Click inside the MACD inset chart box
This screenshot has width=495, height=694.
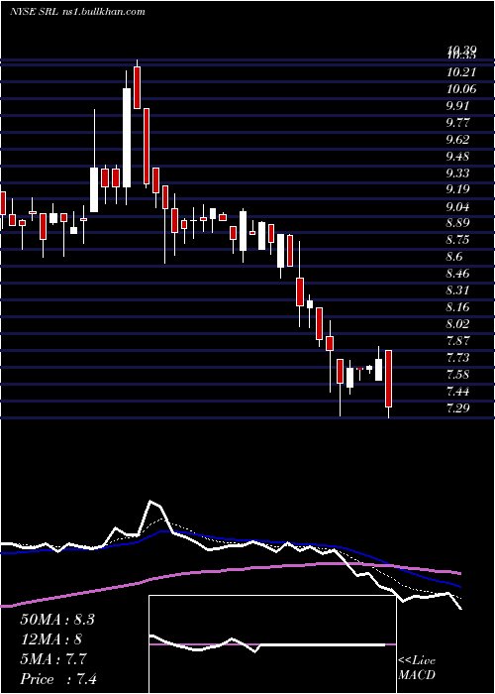(272, 644)
